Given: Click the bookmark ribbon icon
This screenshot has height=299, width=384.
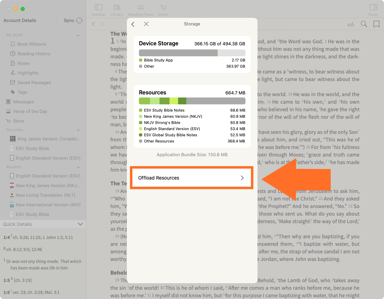Looking at the screenshot, I should pyautogui.click(x=376, y=24).
